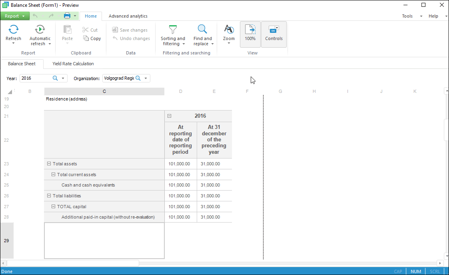Open the Advanced analytics ribbon tab

pyautogui.click(x=128, y=16)
